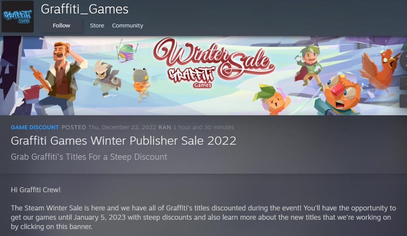
Task: Click the Graffiti_Games publisher name heading
Action: (x=85, y=9)
